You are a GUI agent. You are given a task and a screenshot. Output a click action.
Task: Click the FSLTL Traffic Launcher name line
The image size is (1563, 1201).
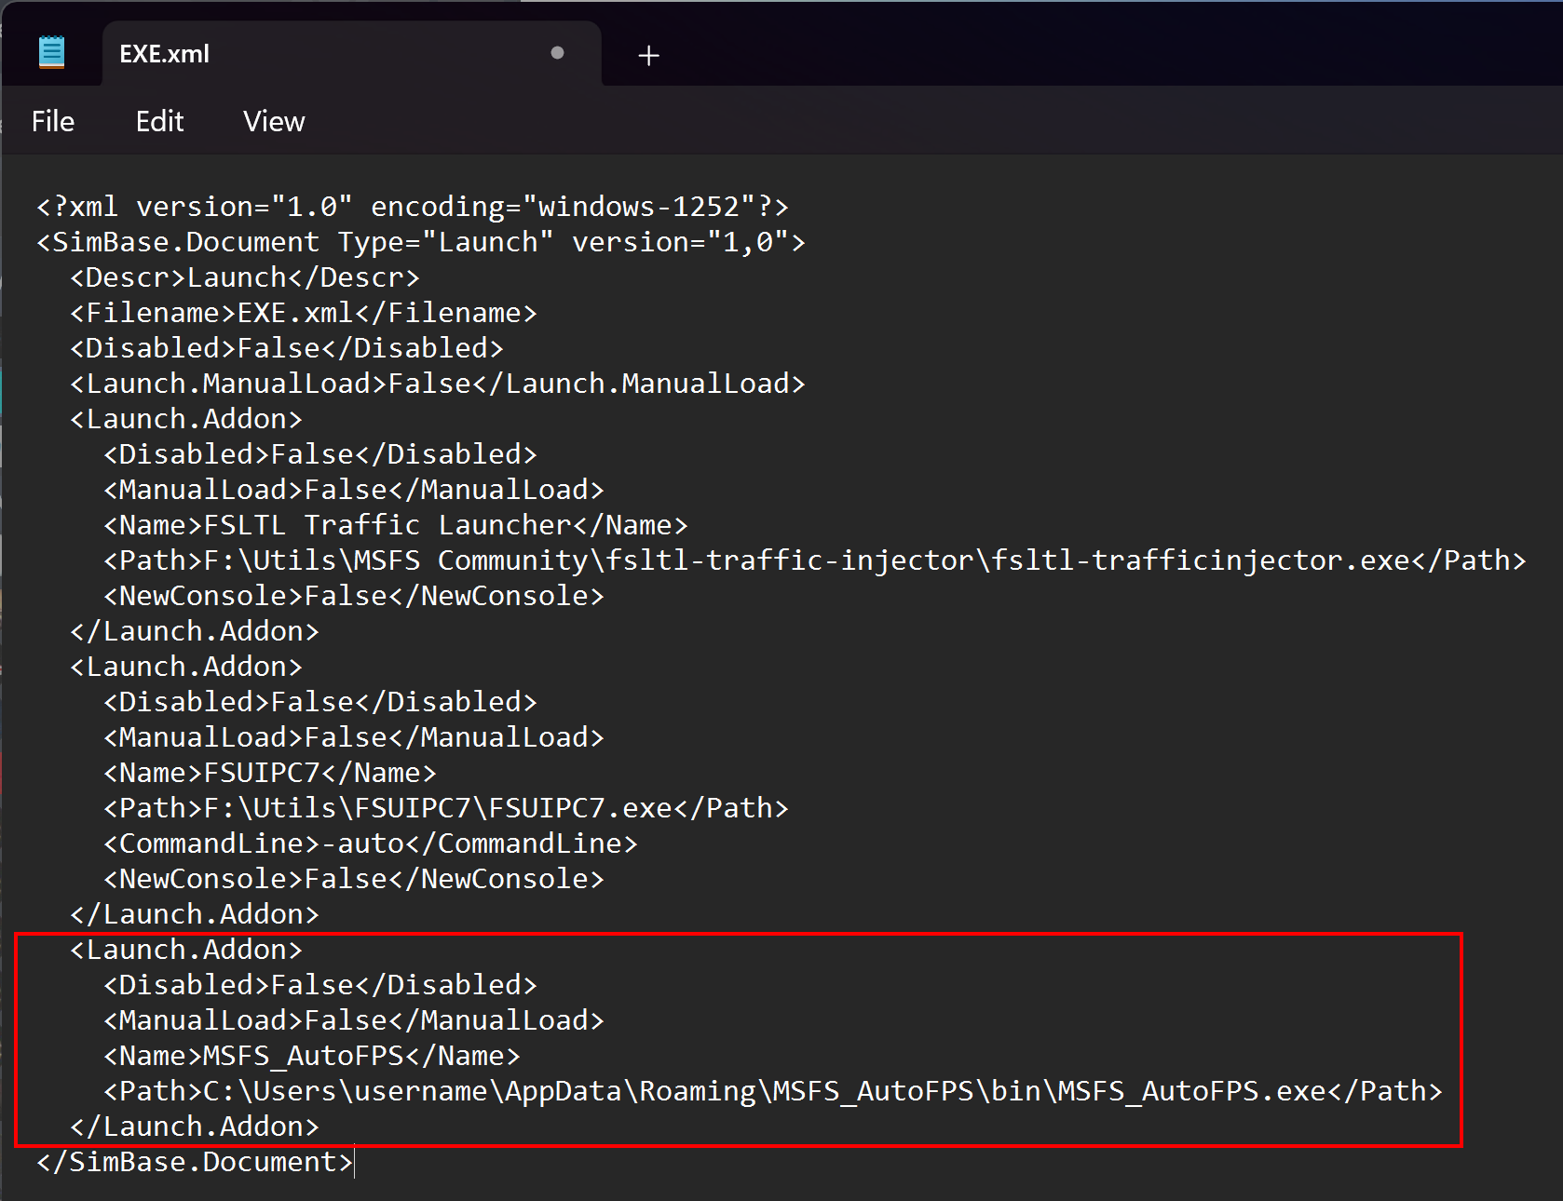click(x=396, y=525)
